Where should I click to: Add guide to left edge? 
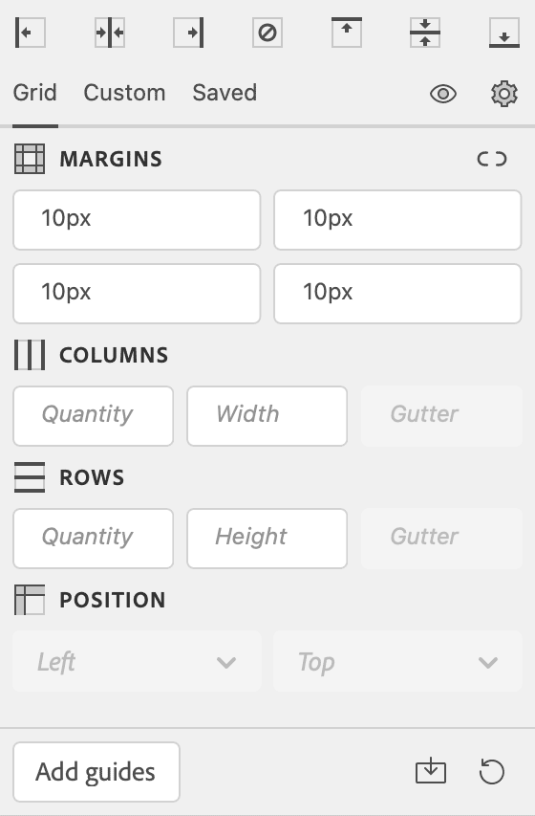[31, 33]
